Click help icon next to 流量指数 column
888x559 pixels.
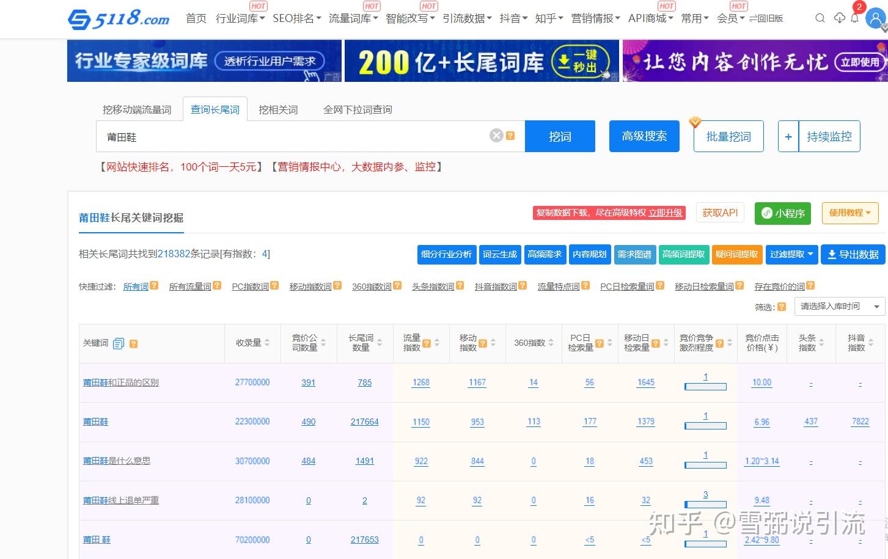point(427,343)
